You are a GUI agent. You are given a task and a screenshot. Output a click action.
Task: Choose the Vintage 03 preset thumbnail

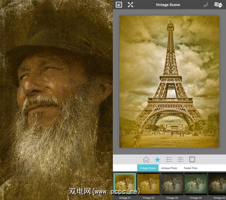click(x=172, y=184)
